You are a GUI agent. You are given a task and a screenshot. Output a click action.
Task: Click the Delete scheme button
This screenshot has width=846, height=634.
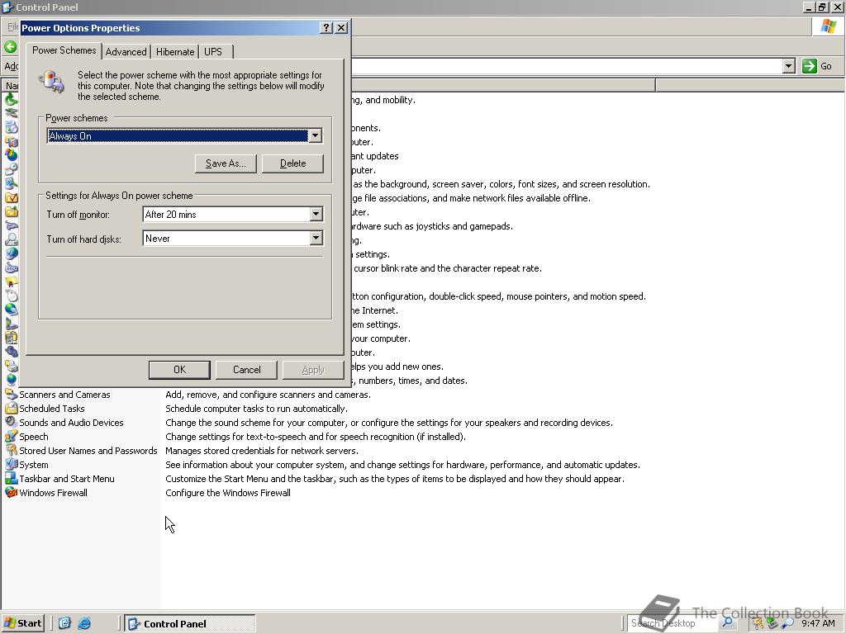[292, 163]
